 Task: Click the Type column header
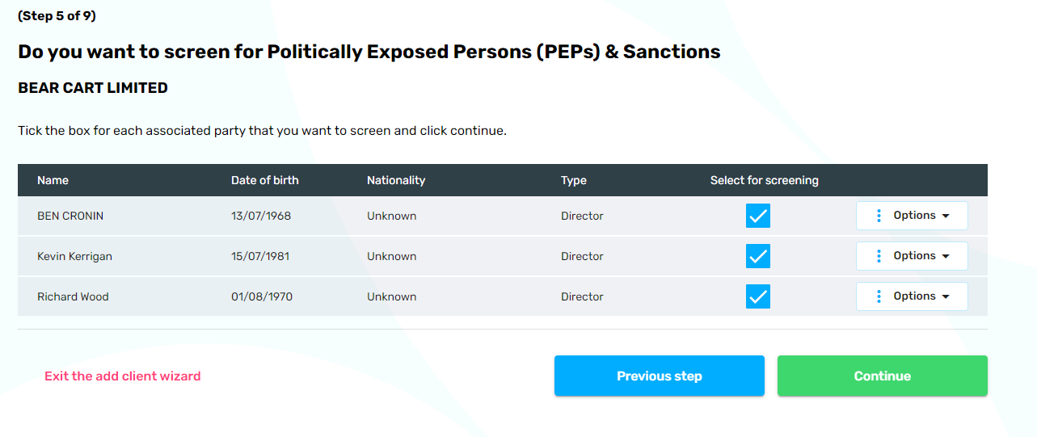(573, 180)
